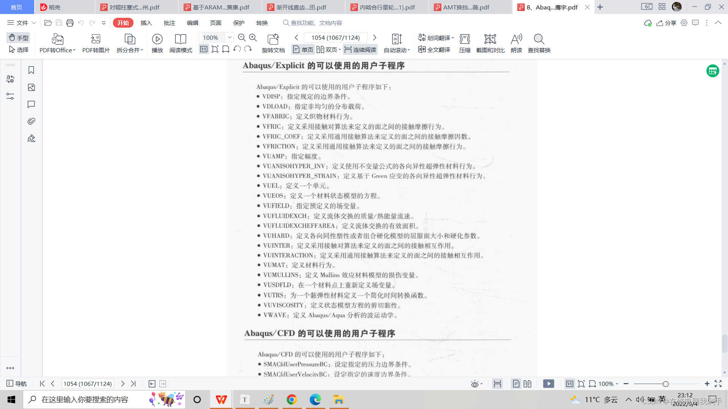The image size is (728, 409).
Task: Open the 压缩 compress tool
Action: [464, 43]
